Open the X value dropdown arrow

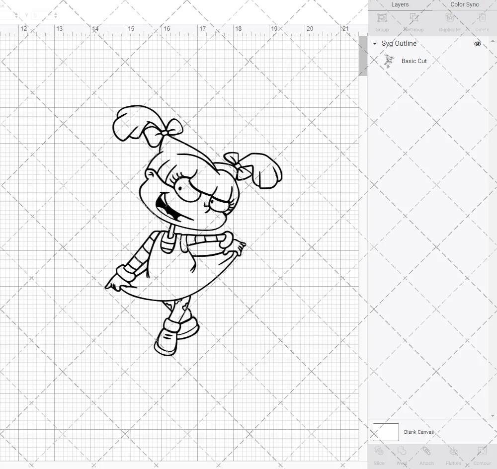(x=15, y=15)
